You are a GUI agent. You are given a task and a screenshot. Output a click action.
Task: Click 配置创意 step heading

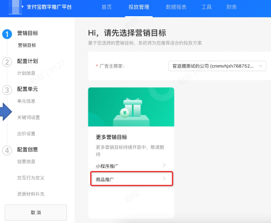click(28, 150)
